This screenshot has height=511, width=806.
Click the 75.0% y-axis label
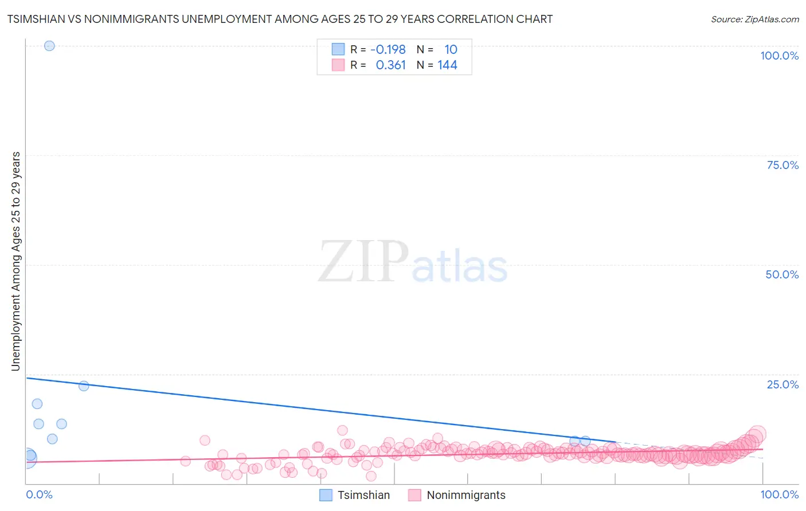click(x=782, y=165)
